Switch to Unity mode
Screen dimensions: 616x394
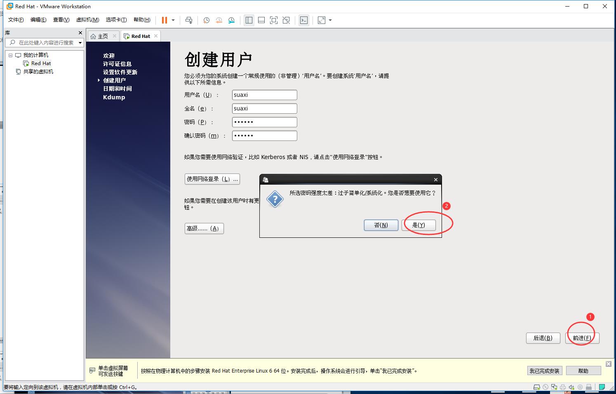tap(286, 20)
